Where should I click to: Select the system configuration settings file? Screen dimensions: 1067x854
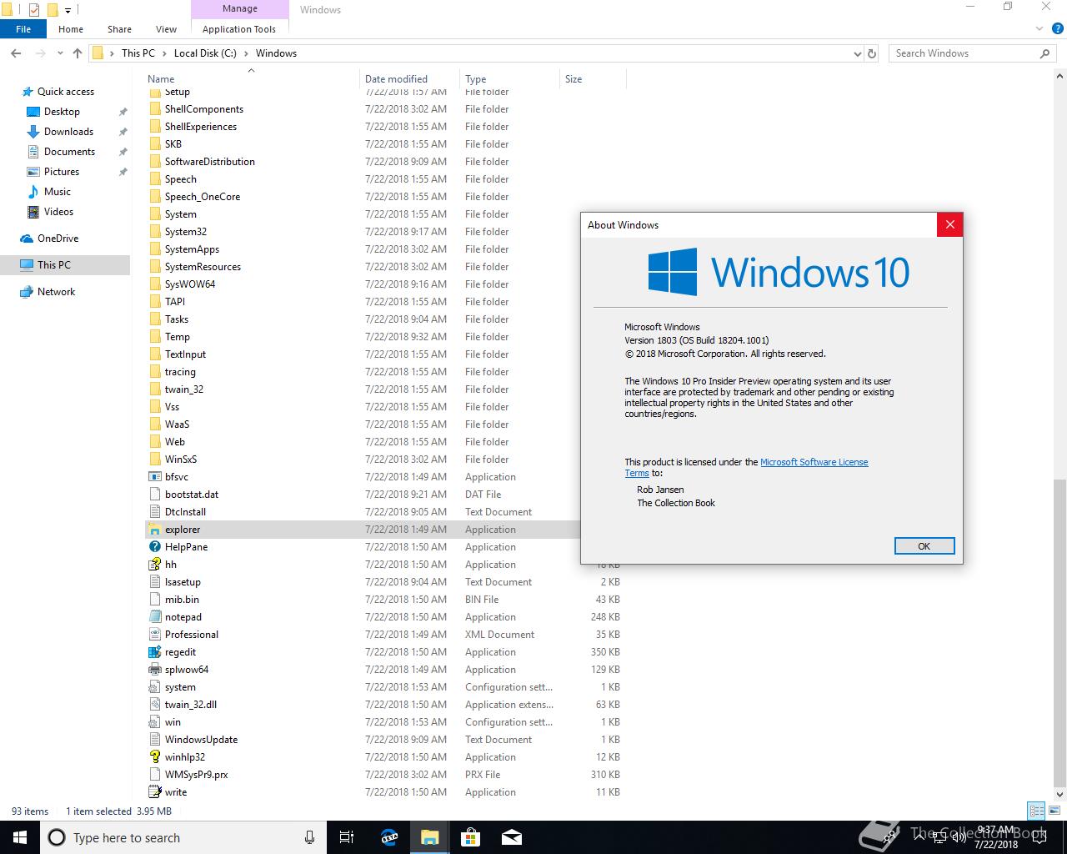click(x=180, y=687)
